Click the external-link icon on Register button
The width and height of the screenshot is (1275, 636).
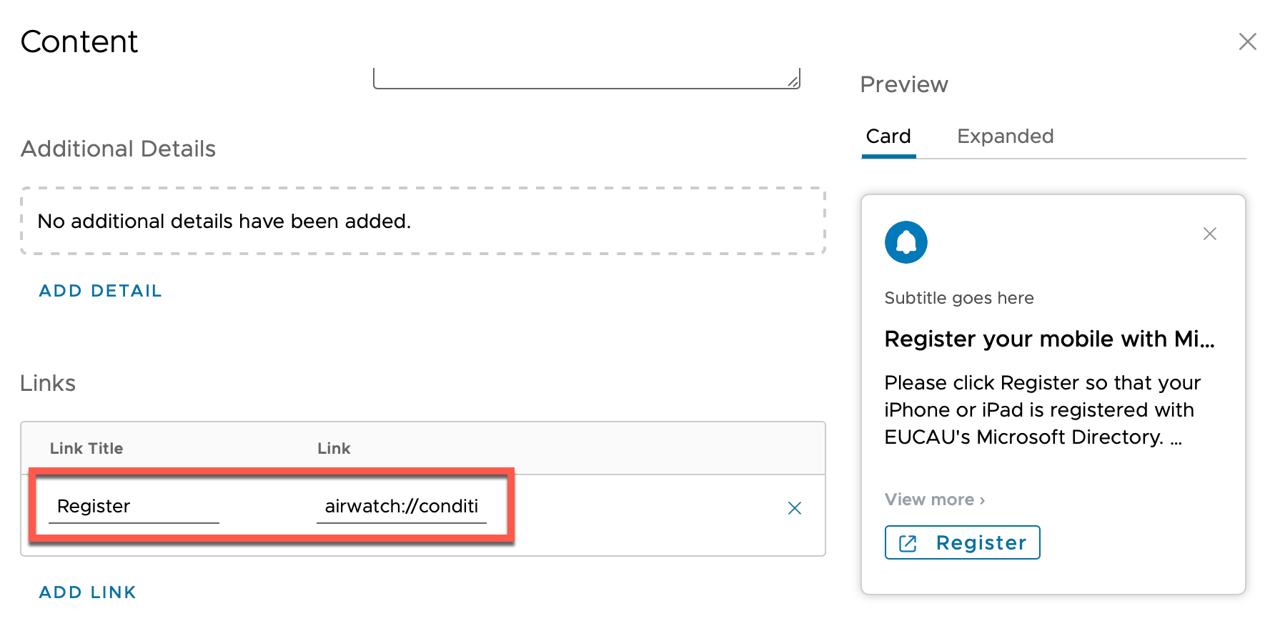[908, 543]
